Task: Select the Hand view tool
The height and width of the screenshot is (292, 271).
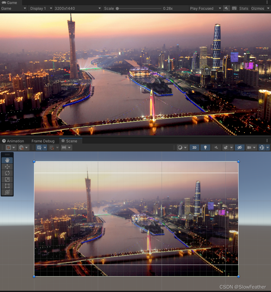Action: tap(7, 160)
